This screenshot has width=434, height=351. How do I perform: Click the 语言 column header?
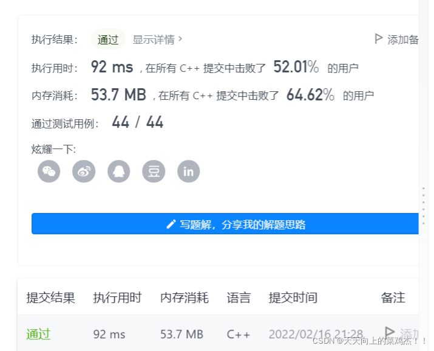tap(239, 297)
